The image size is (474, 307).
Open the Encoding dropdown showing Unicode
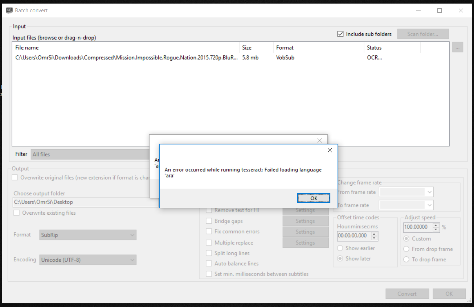point(87,260)
